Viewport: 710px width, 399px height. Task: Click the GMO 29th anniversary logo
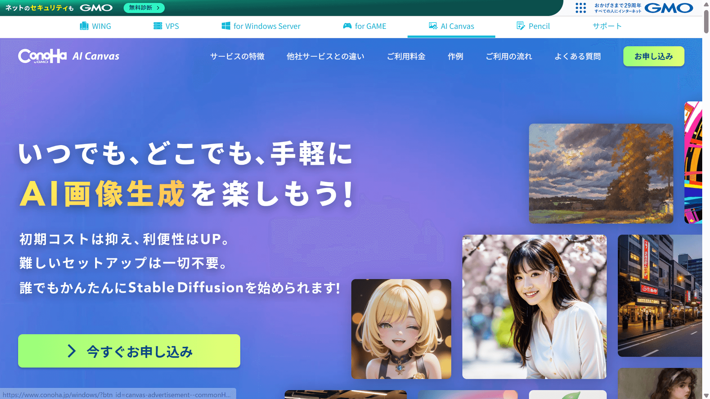pos(644,8)
